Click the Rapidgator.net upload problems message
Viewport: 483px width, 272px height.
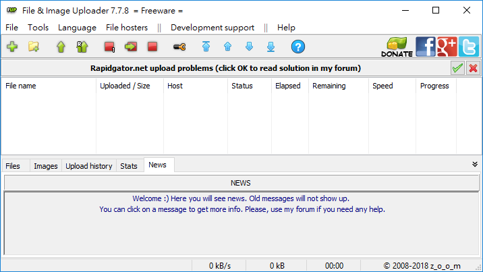(225, 68)
